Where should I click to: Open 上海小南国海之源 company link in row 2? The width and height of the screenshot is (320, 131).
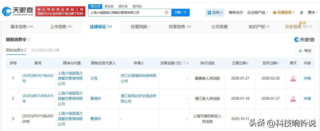pos(70,99)
